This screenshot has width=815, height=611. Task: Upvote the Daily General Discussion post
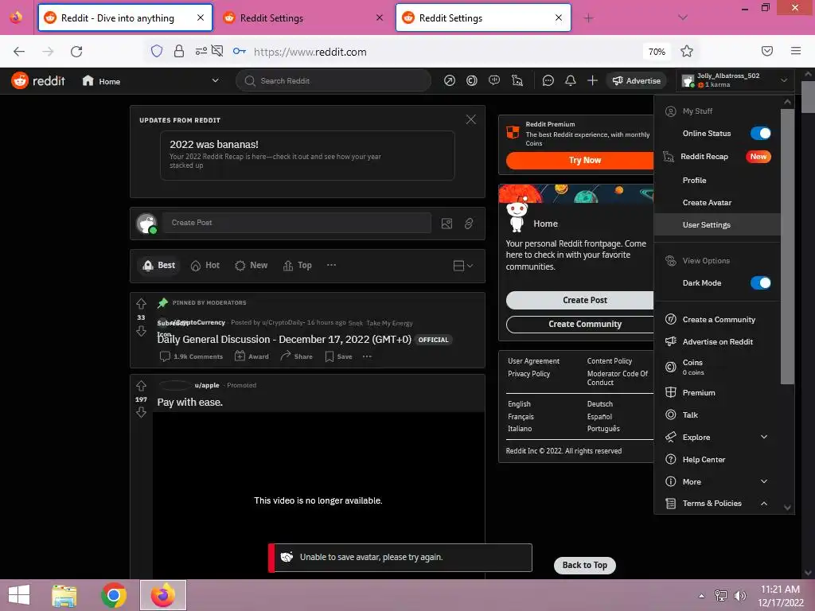[141, 303]
